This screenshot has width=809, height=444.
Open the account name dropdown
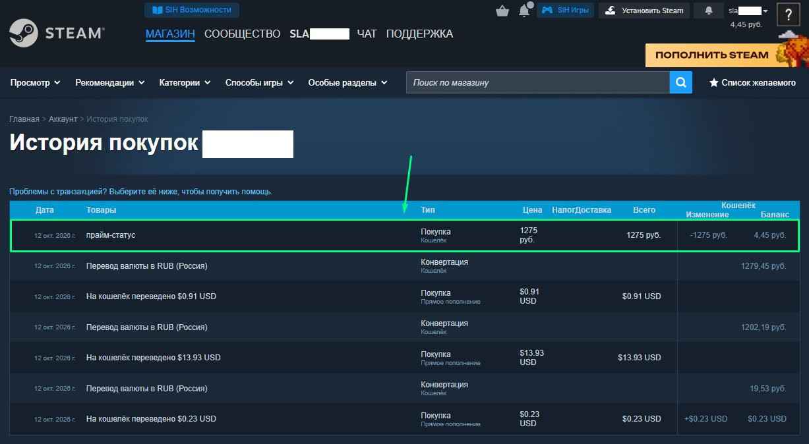tap(748, 11)
